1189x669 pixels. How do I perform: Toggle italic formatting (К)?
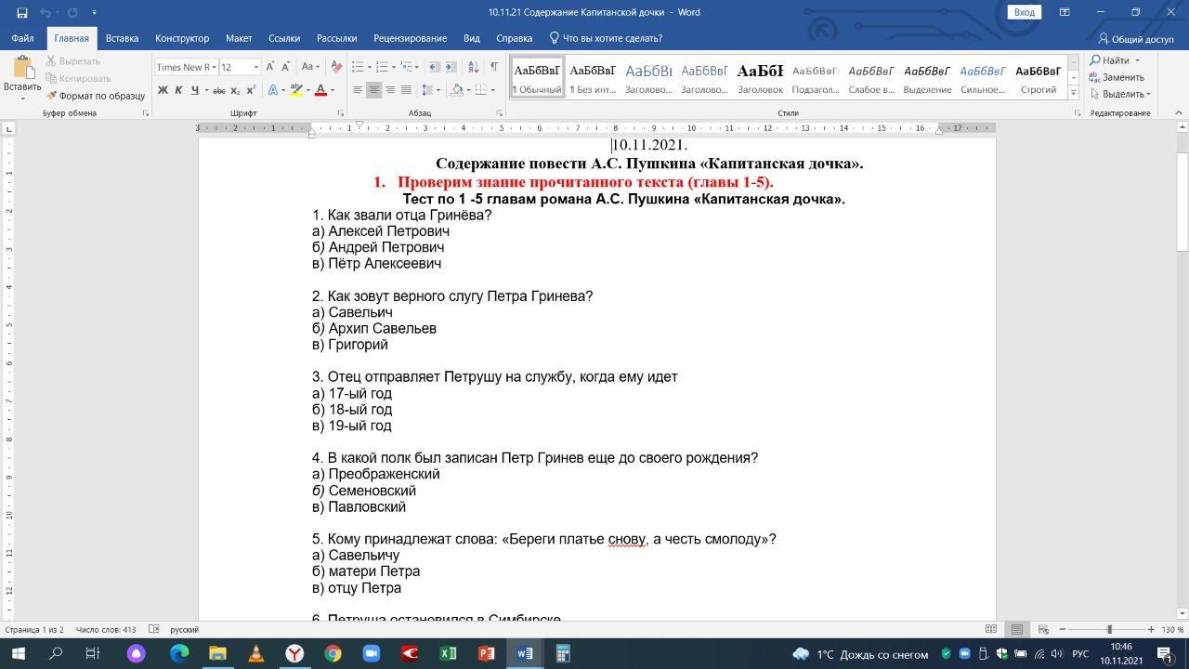coord(178,90)
